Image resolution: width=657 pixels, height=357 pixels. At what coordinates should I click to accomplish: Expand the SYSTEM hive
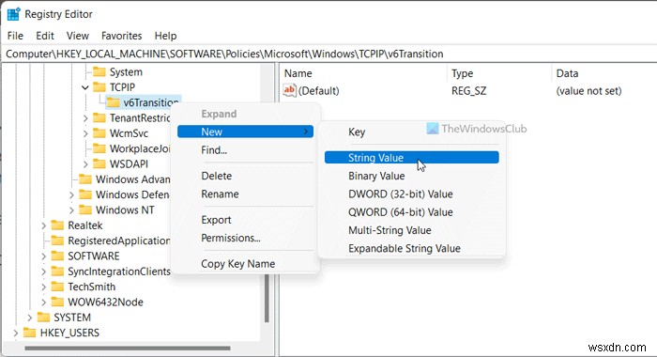(x=29, y=318)
